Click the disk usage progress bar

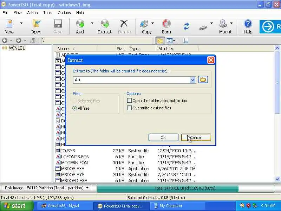coord(185,188)
